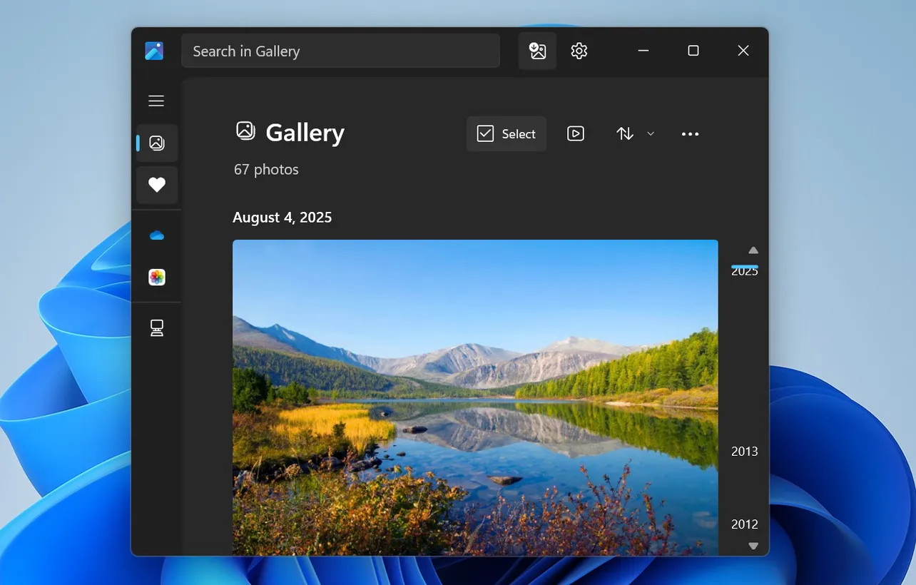Screen dimensions: 916x585
Task: Open Gallery view from the sidebar
Action: pos(156,142)
